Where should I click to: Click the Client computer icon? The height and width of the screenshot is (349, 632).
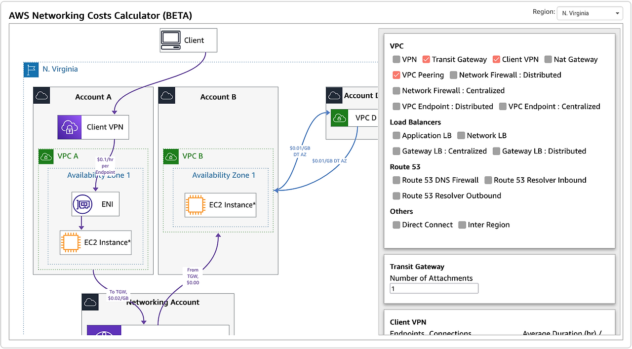tap(171, 40)
